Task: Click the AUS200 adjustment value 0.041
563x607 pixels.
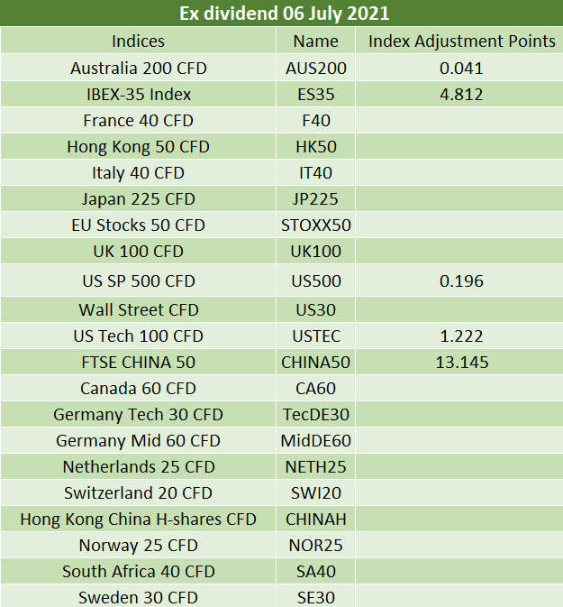Action: [461, 69]
